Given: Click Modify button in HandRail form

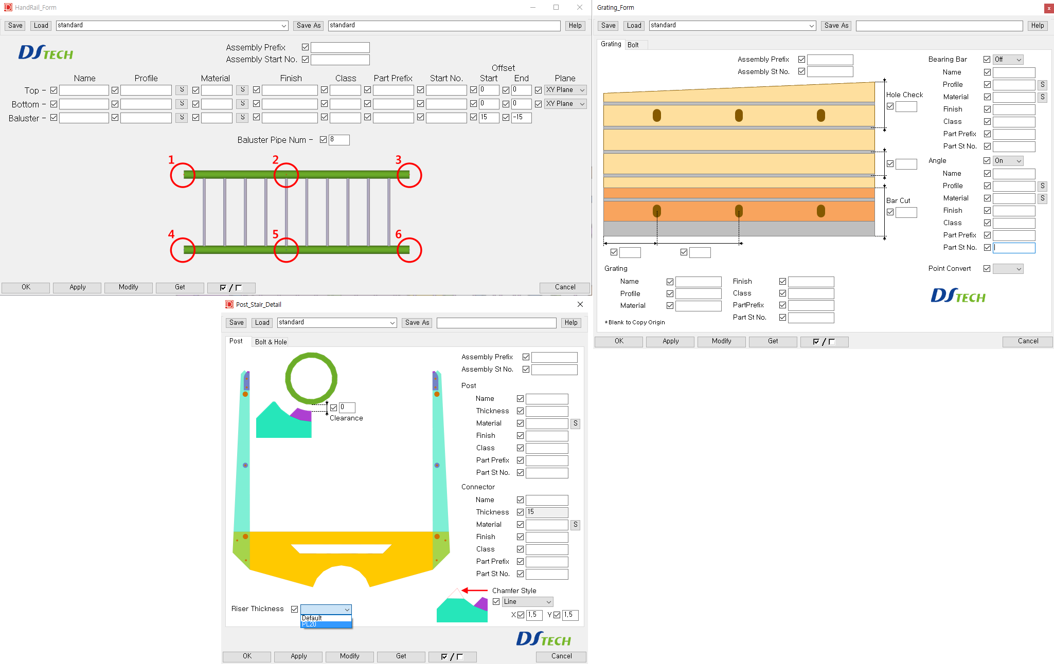Looking at the screenshot, I should coord(128,287).
